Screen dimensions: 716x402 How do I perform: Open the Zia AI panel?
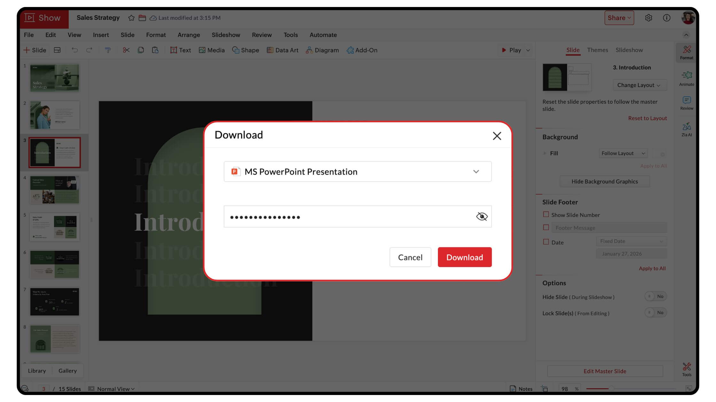pos(686,129)
